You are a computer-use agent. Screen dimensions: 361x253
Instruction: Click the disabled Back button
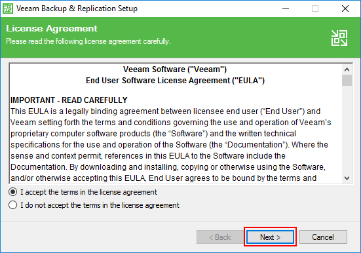coord(220,237)
